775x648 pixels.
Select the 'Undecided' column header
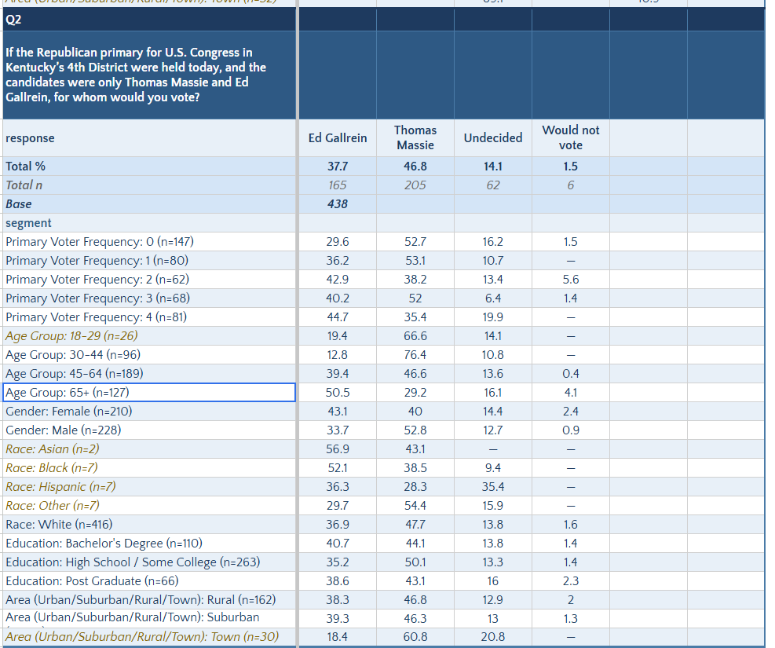pos(493,138)
